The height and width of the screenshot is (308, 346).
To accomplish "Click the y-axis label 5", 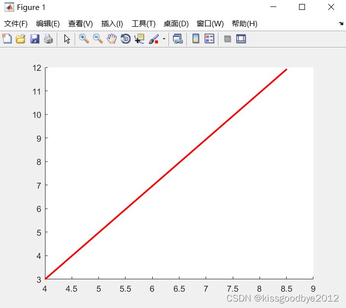I will pos(39,233).
